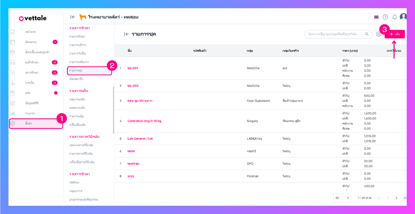Select the stethoscope icon for ตรวจรักษา

(12, 72)
